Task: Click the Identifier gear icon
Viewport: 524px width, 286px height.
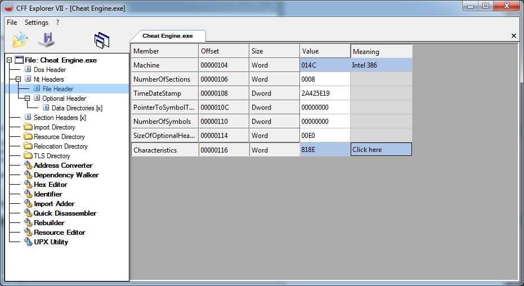Action: tap(28, 194)
